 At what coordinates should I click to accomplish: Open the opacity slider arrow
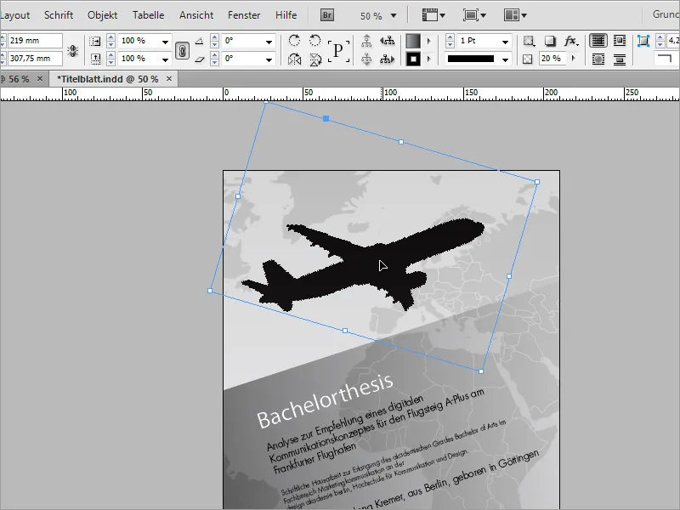coord(574,58)
